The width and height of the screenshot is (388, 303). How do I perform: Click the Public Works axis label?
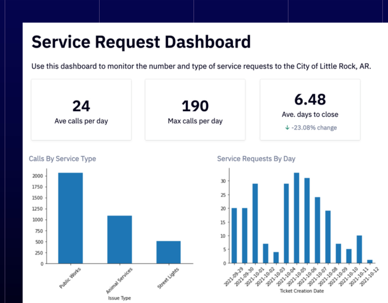pyautogui.click(x=70, y=277)
